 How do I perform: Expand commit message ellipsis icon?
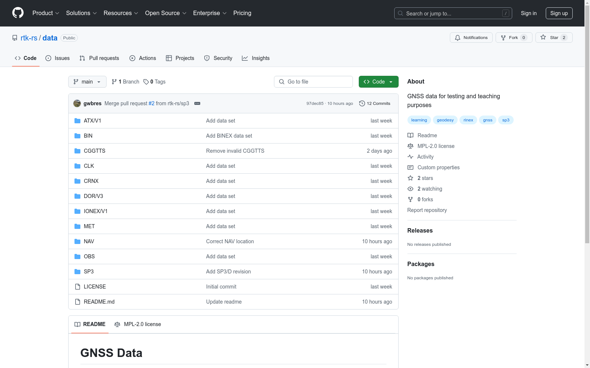[197, 103]
